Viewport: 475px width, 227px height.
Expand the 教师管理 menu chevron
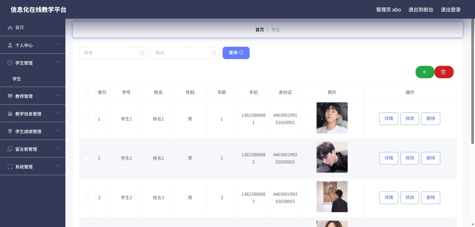pos(58,95)
